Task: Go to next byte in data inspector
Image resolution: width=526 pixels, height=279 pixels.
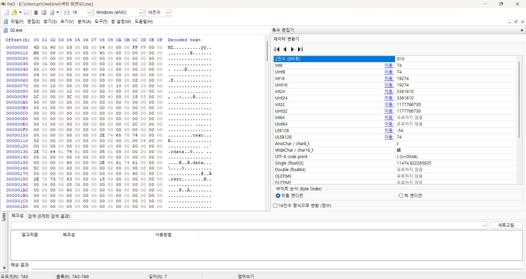Action: click(292, 49)
